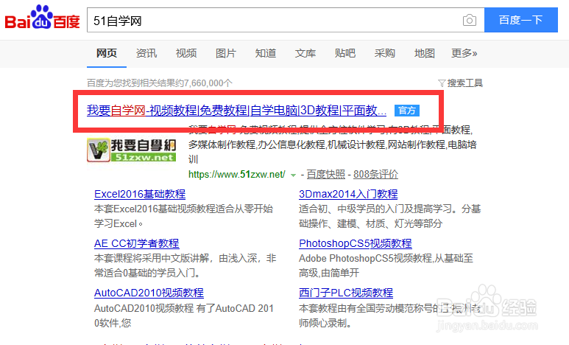Open camera image search icon
Image resolution: width=569 pixels, height=345 pixels.
(x=469, y=21)
